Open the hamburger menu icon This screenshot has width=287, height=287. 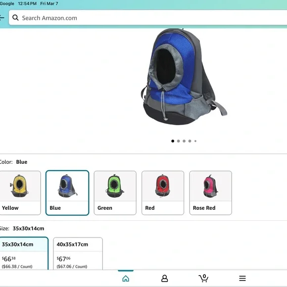[x=242, y=279]
